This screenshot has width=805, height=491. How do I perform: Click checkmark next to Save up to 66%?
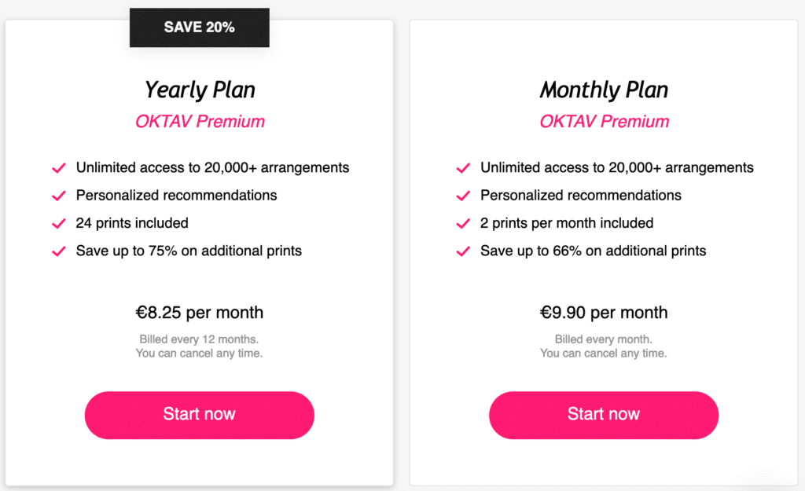point(463,251)
